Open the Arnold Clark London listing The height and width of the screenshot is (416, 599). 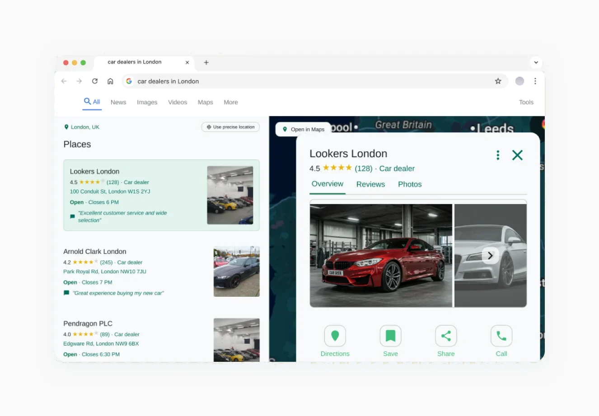[95, 252]
